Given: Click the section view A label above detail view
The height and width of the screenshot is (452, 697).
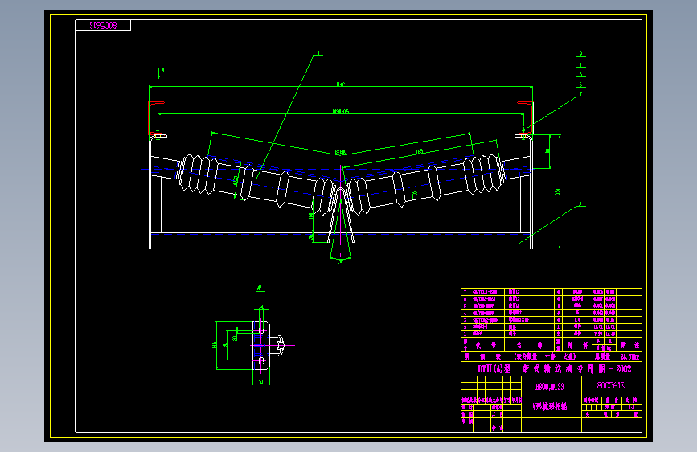Looking at the screenshot, I should 260,288.
